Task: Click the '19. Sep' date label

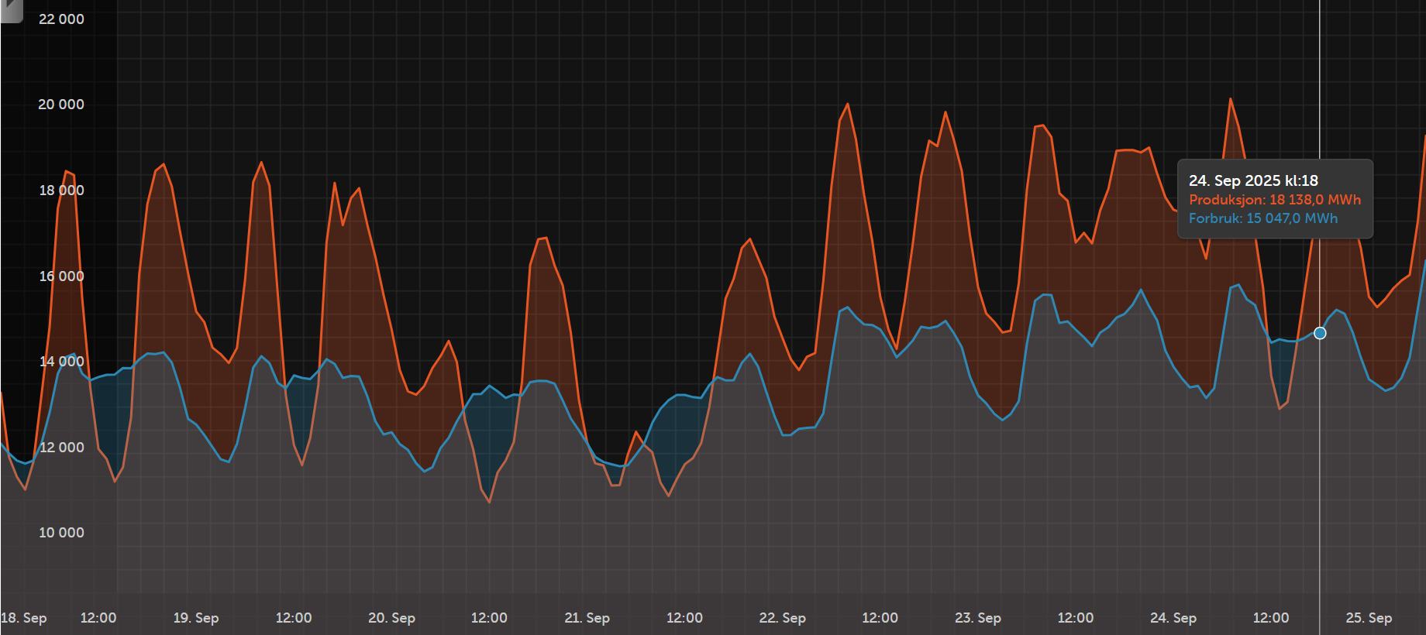Action: [196, 618]
